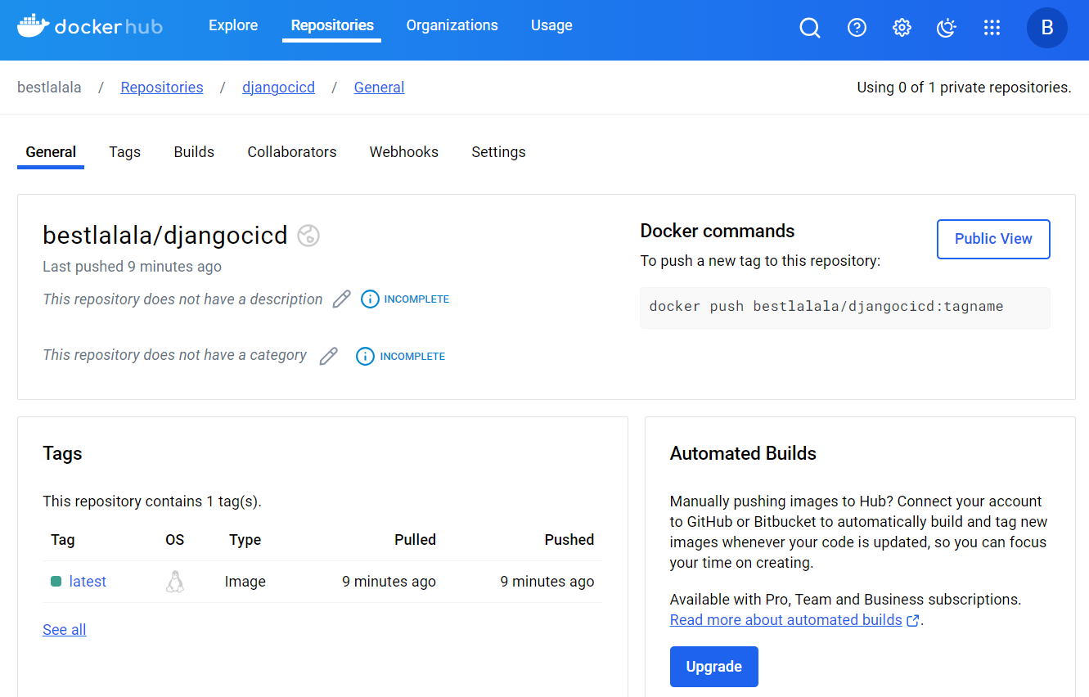Viewport: 1089px width, 697px height.
Task: Click the Pushed column header
Action: click(569, 540)
